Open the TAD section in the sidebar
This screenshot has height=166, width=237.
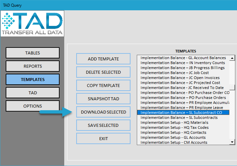tap(33, 93)
